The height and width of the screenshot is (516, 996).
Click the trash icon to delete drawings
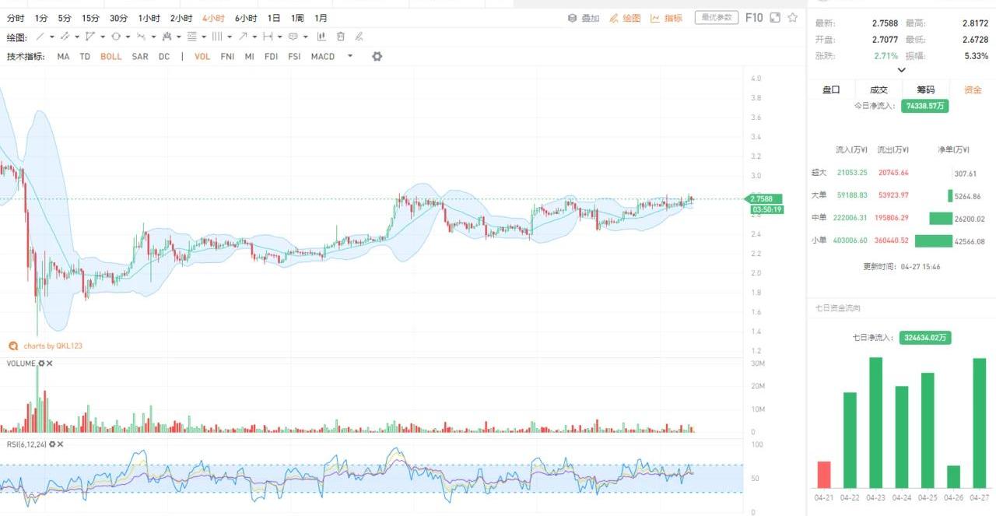[x=341, y=37]
